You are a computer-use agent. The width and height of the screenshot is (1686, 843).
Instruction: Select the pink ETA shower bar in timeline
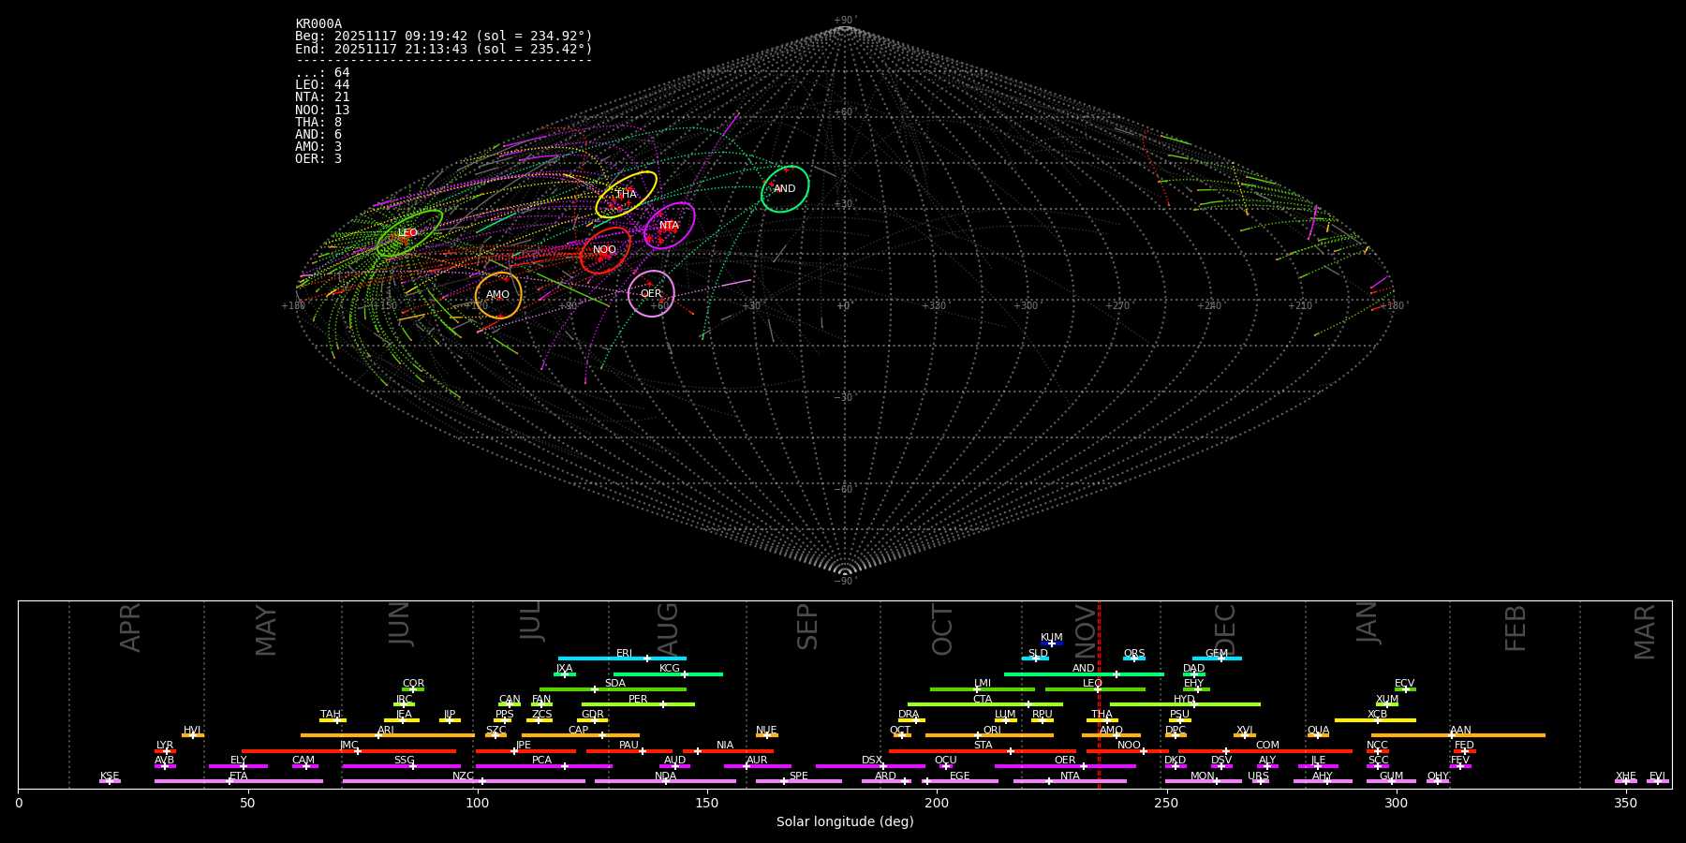point(239,781)
